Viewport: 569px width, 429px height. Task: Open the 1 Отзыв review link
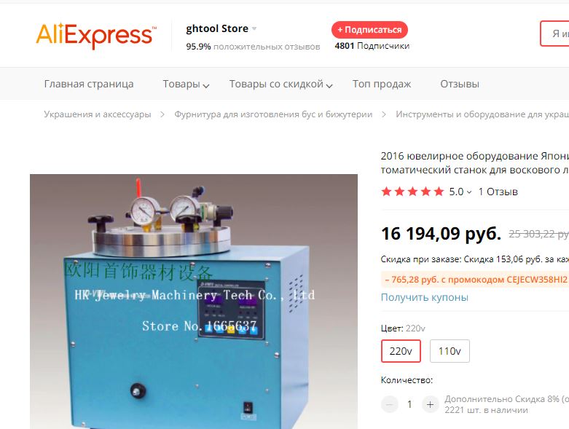click(498, 192)
